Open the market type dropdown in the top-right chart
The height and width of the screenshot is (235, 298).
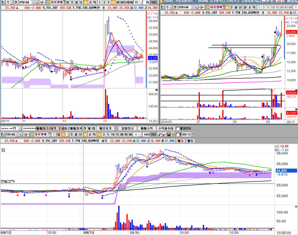(171, 7)
